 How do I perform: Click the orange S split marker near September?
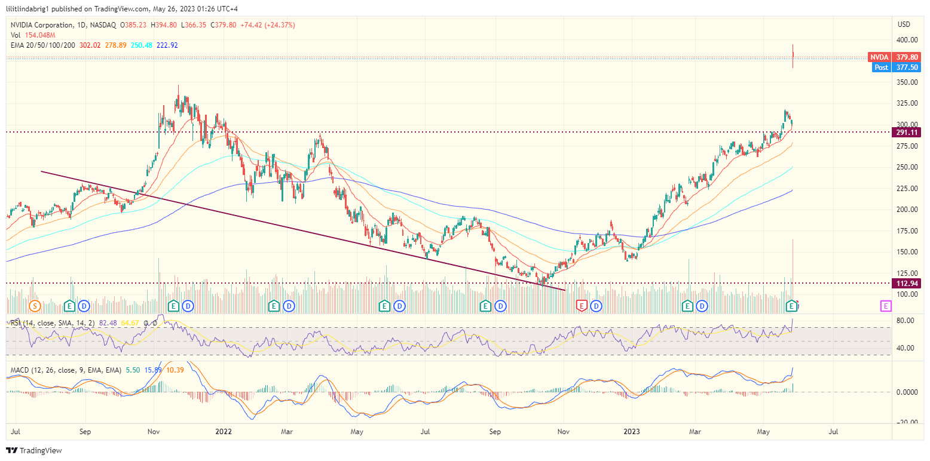[x=34, y=305]
